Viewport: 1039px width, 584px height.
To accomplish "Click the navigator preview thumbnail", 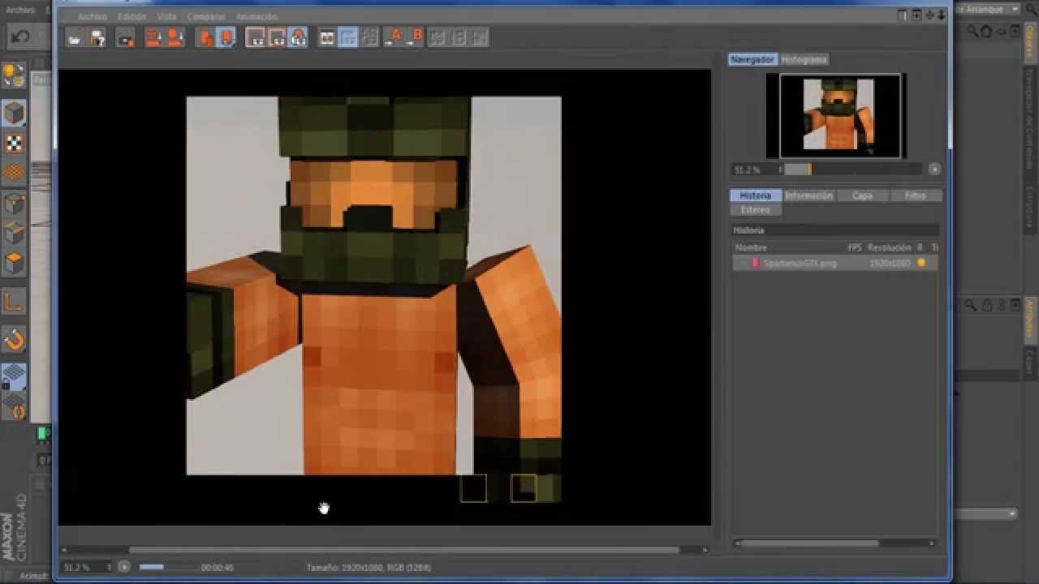I will 839,115.
